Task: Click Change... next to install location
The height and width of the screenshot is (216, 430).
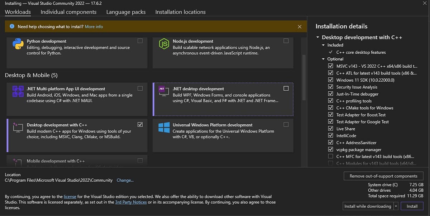Action: click(x=125, y=180)
